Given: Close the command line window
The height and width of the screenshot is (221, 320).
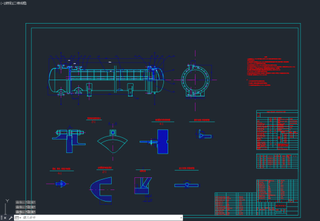Looking at the screenshot, I should click(5, 218).
